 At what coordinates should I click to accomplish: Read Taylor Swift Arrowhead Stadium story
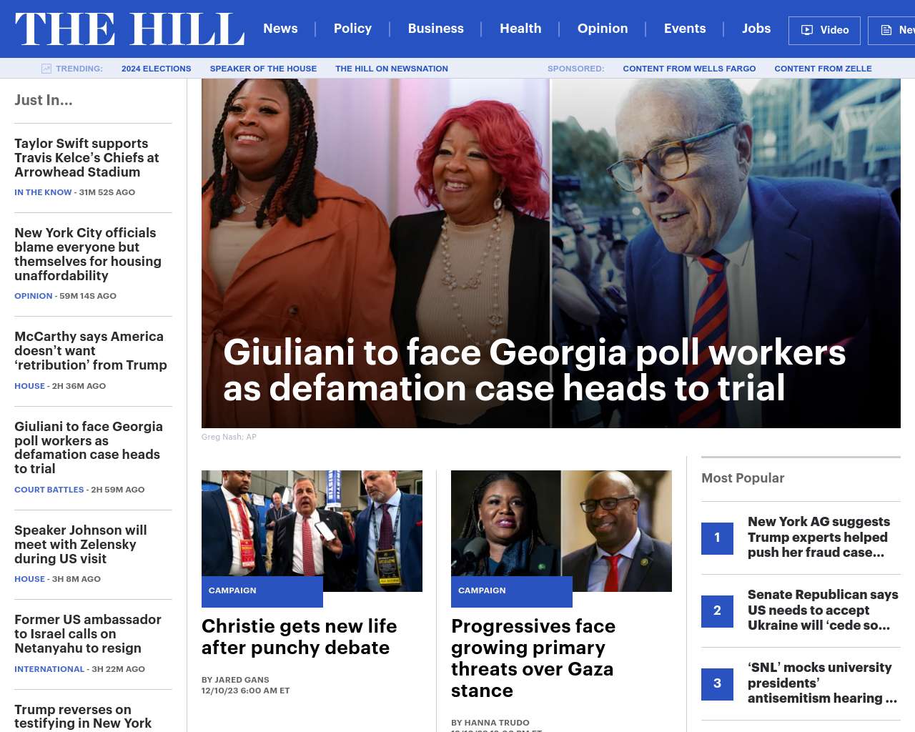point(86,158)
